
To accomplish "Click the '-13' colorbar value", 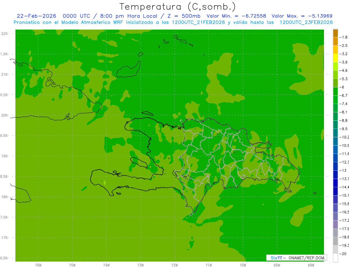I will click(343, 170).
